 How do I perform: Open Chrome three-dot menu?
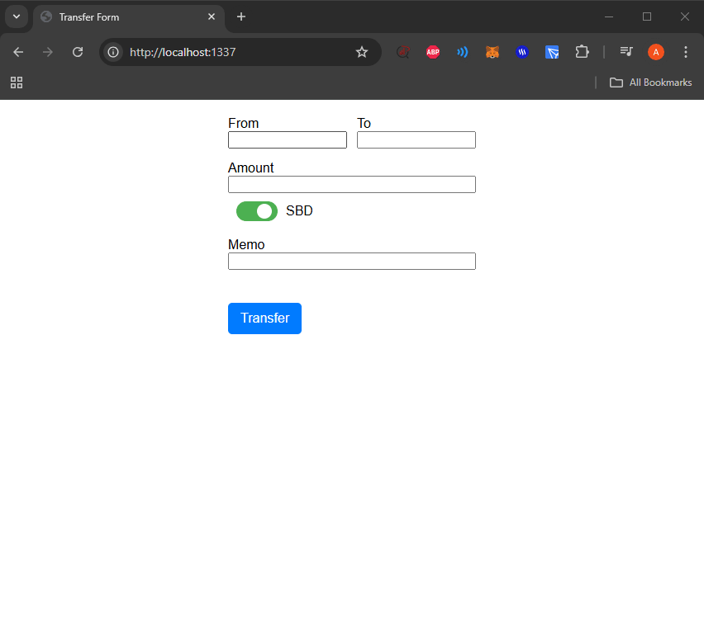pos(686,52)
